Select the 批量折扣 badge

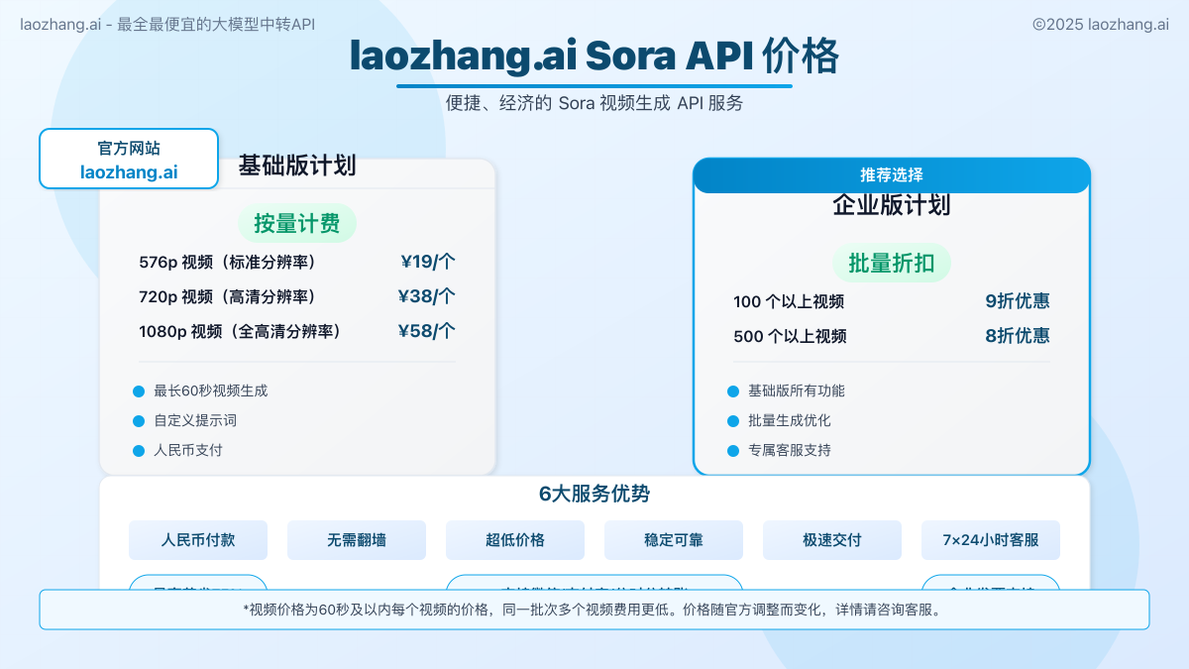pyautogui.click(x=892, y=263)
